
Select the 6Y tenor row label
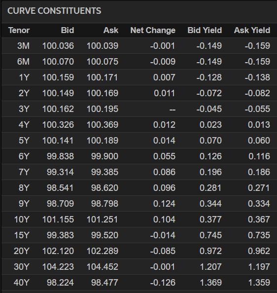(24, 156)
